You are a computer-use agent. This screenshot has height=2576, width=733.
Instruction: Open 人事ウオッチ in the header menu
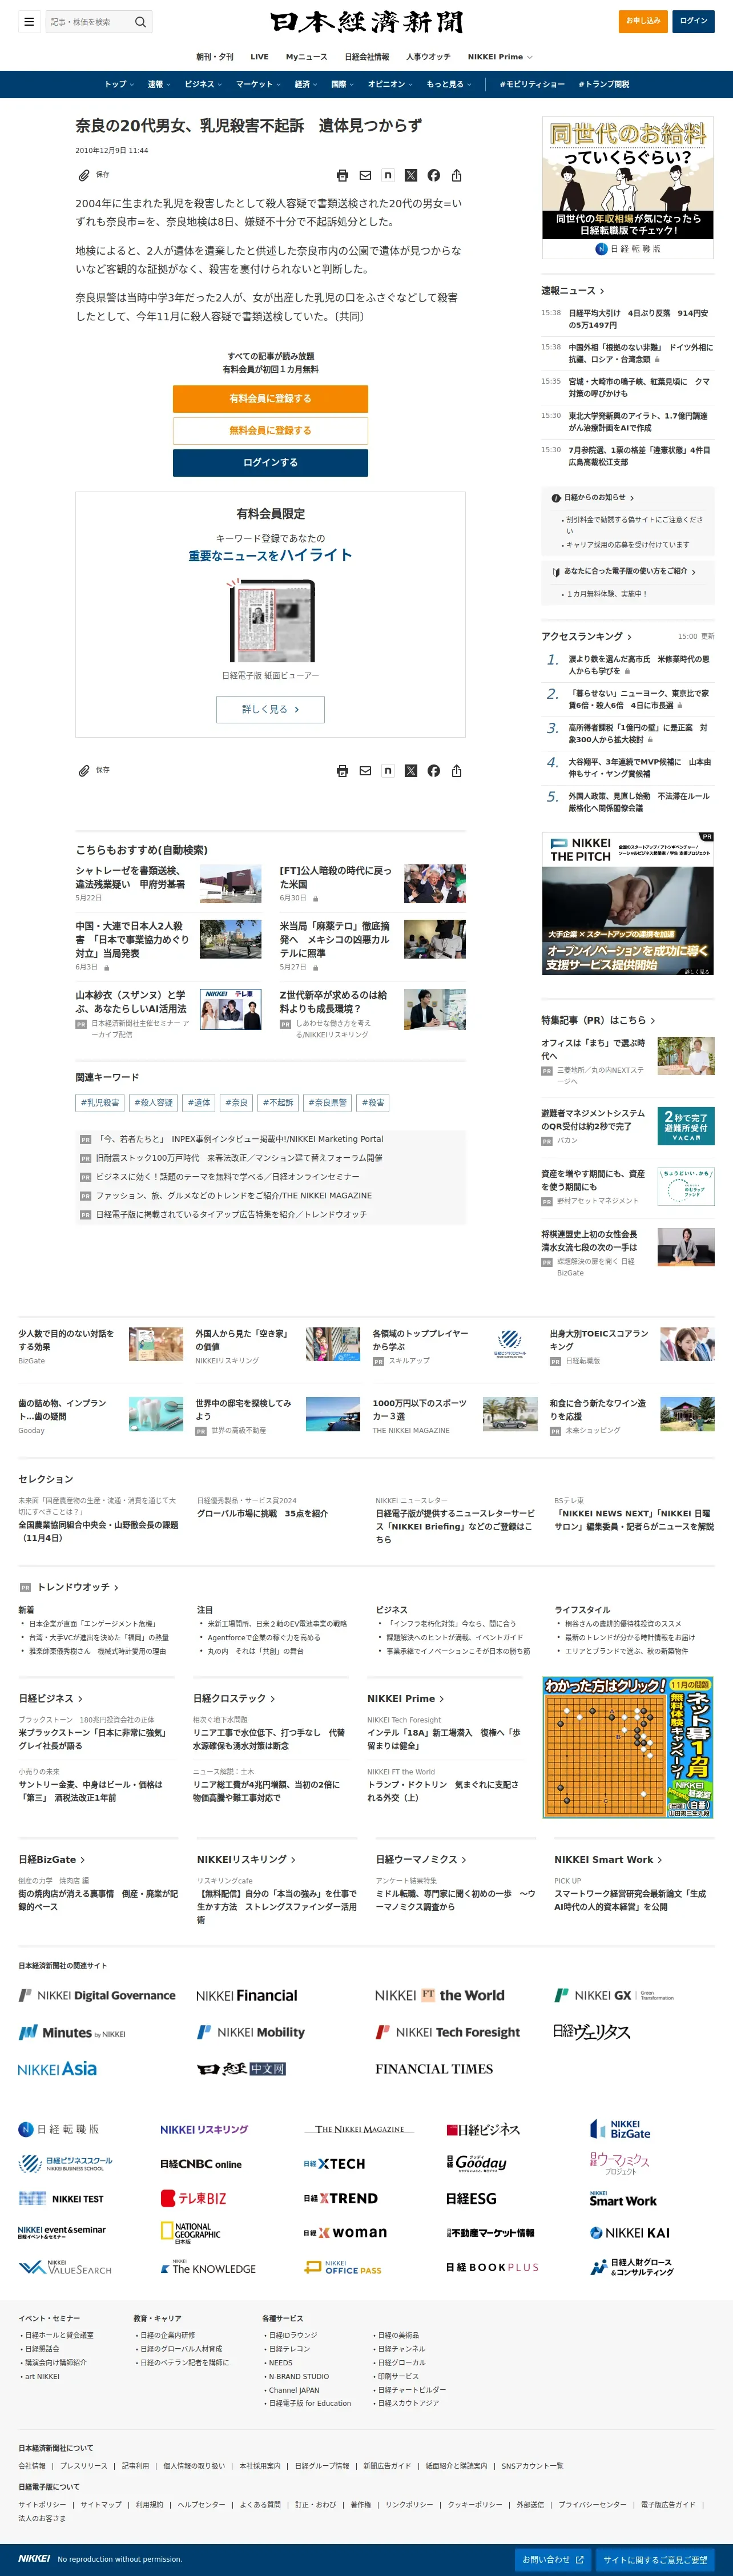tap(428, 57)
